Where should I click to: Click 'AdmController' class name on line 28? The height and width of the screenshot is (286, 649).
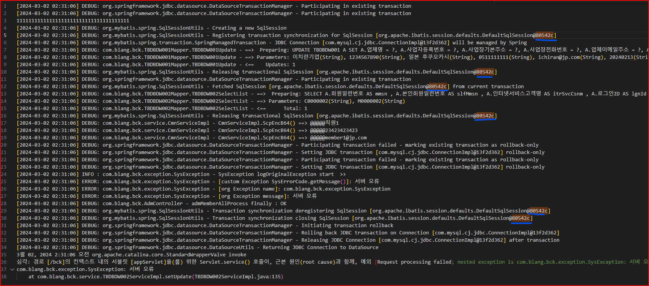click(163, 204)
